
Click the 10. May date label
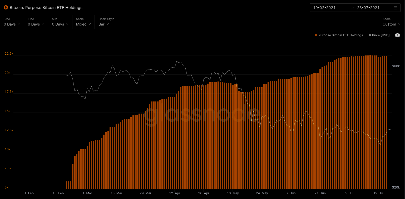(x=233, y=193)
